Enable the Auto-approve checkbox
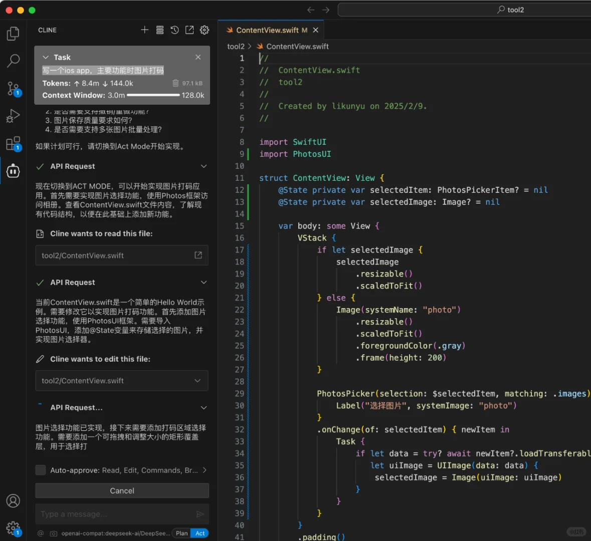This screenshot has width=591, height=541. (x=41, y=470)
